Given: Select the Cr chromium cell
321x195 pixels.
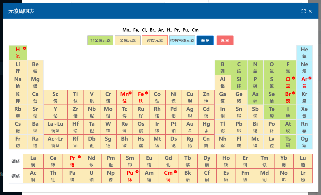Looking at the screenshot, I should coord(108,97).
